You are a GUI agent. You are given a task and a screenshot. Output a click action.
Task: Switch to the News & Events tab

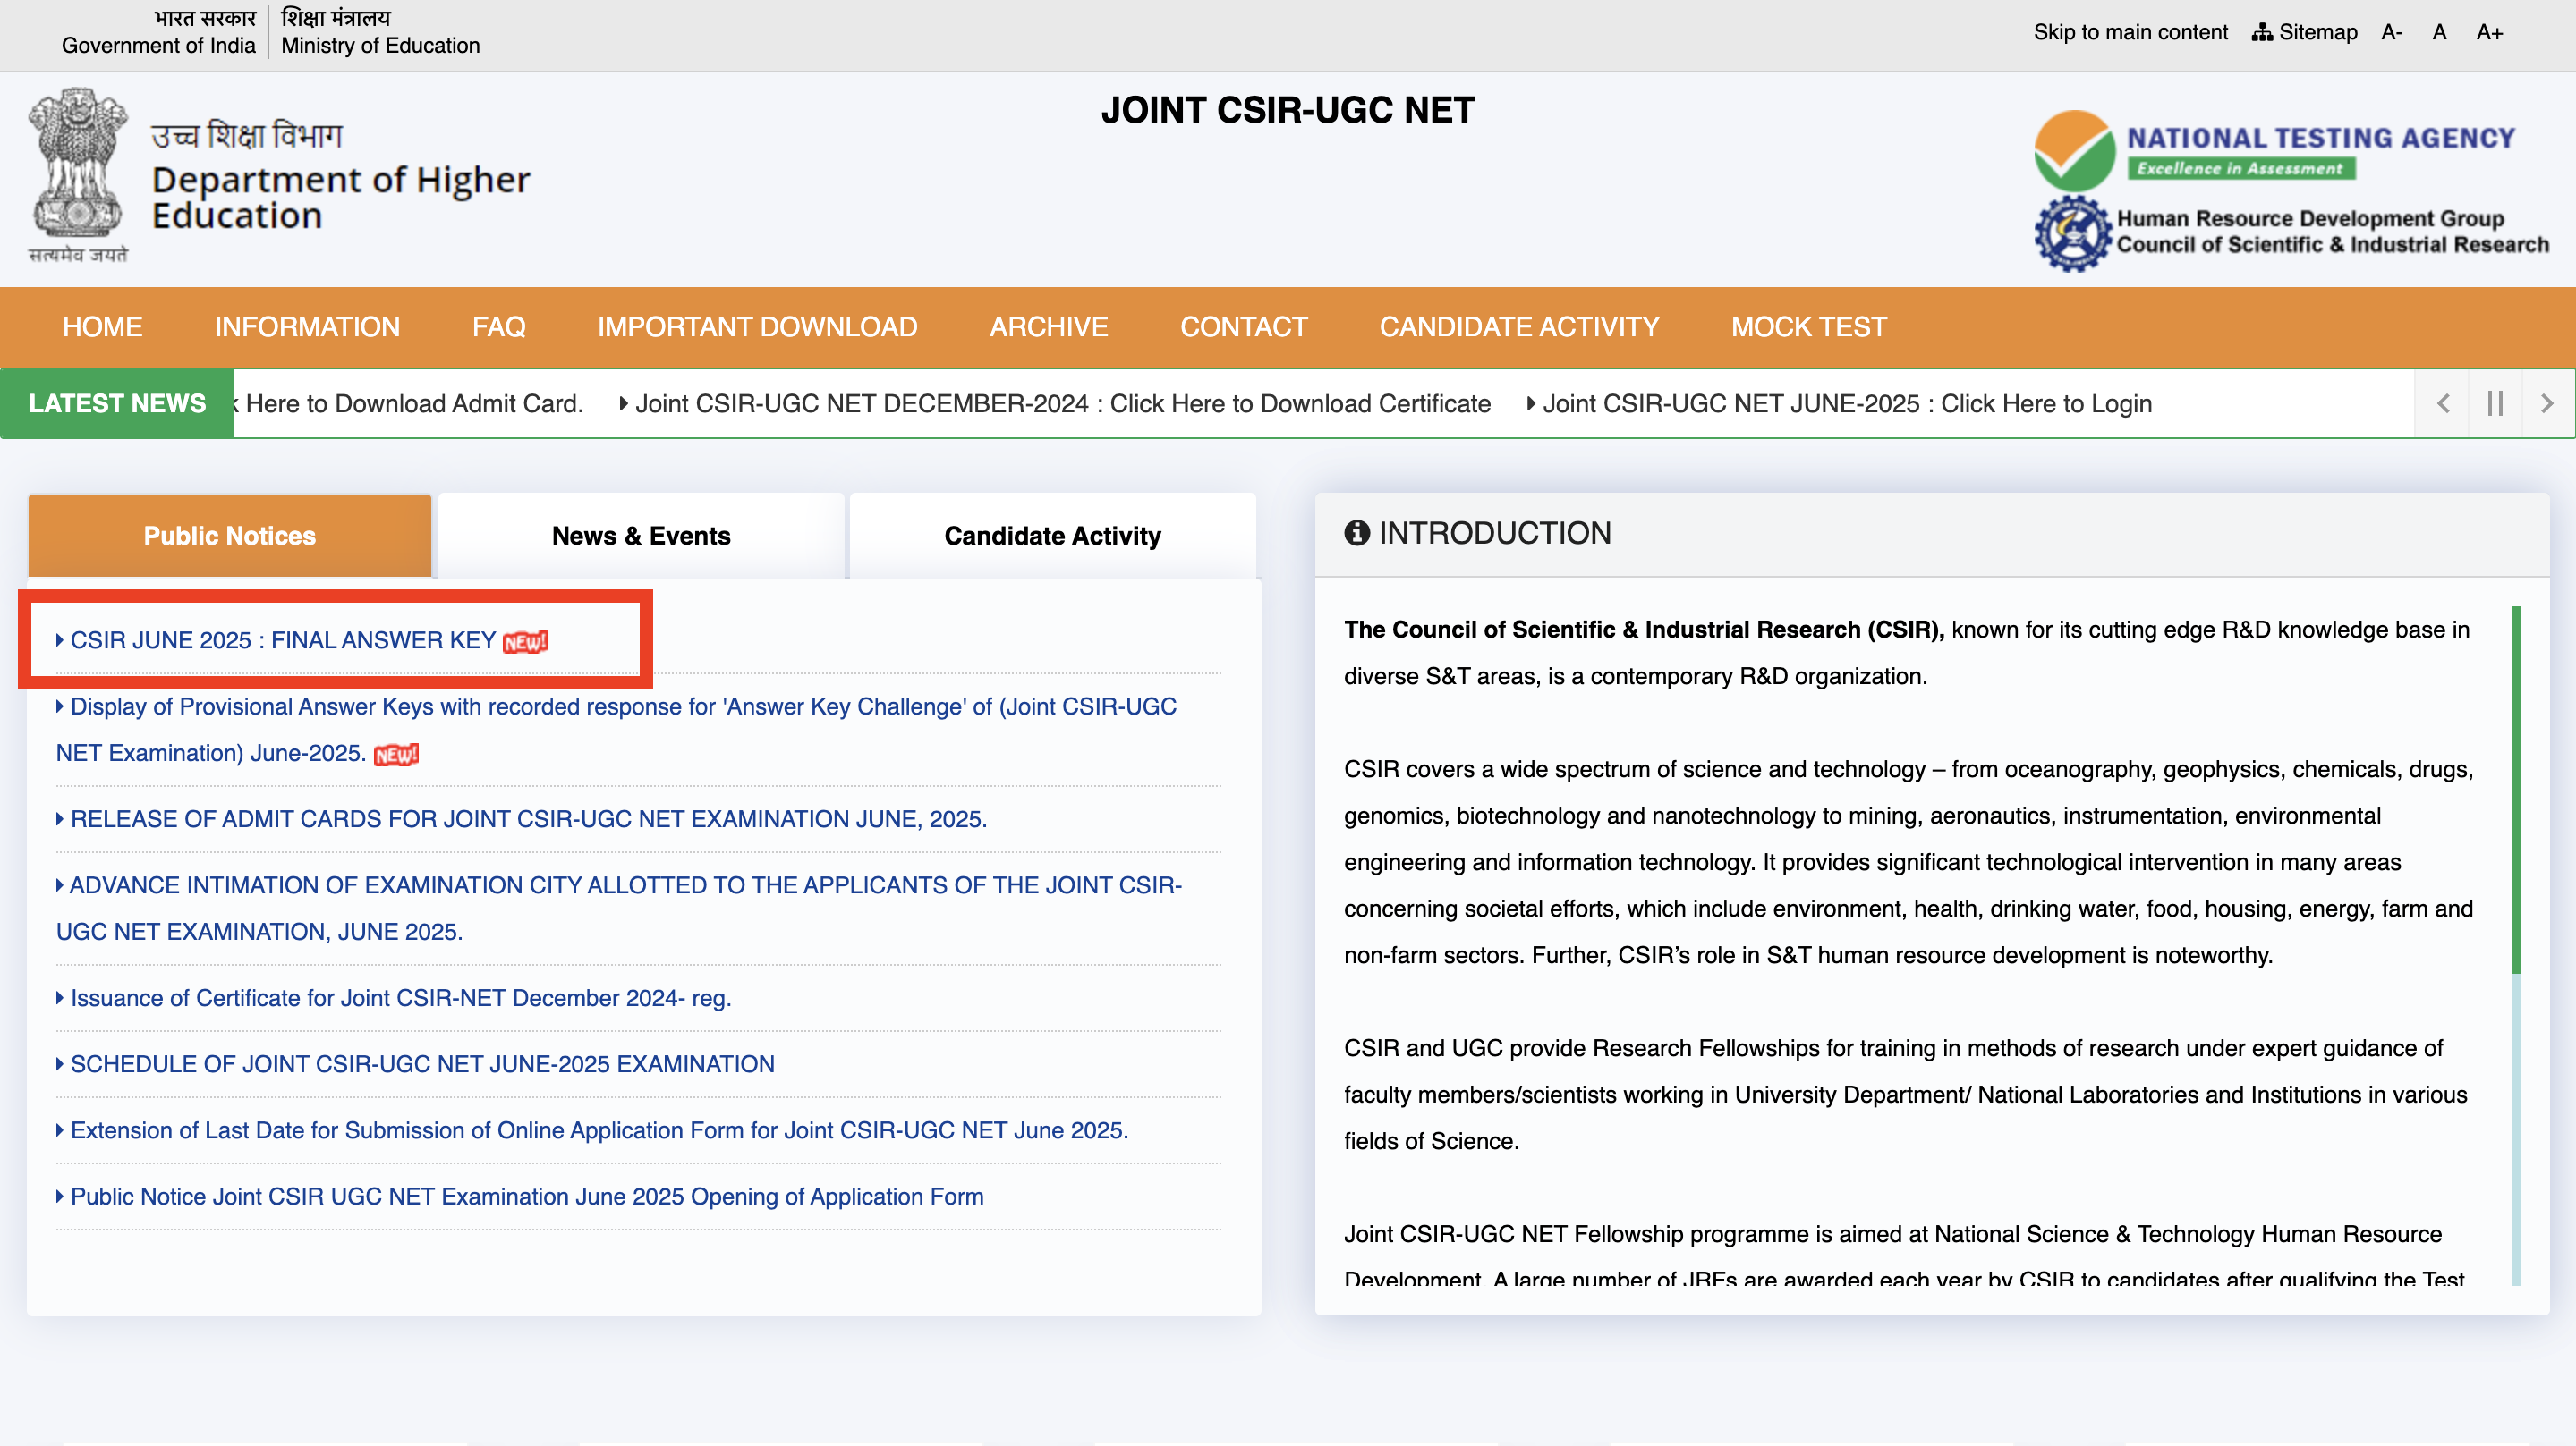click(641, 536)
